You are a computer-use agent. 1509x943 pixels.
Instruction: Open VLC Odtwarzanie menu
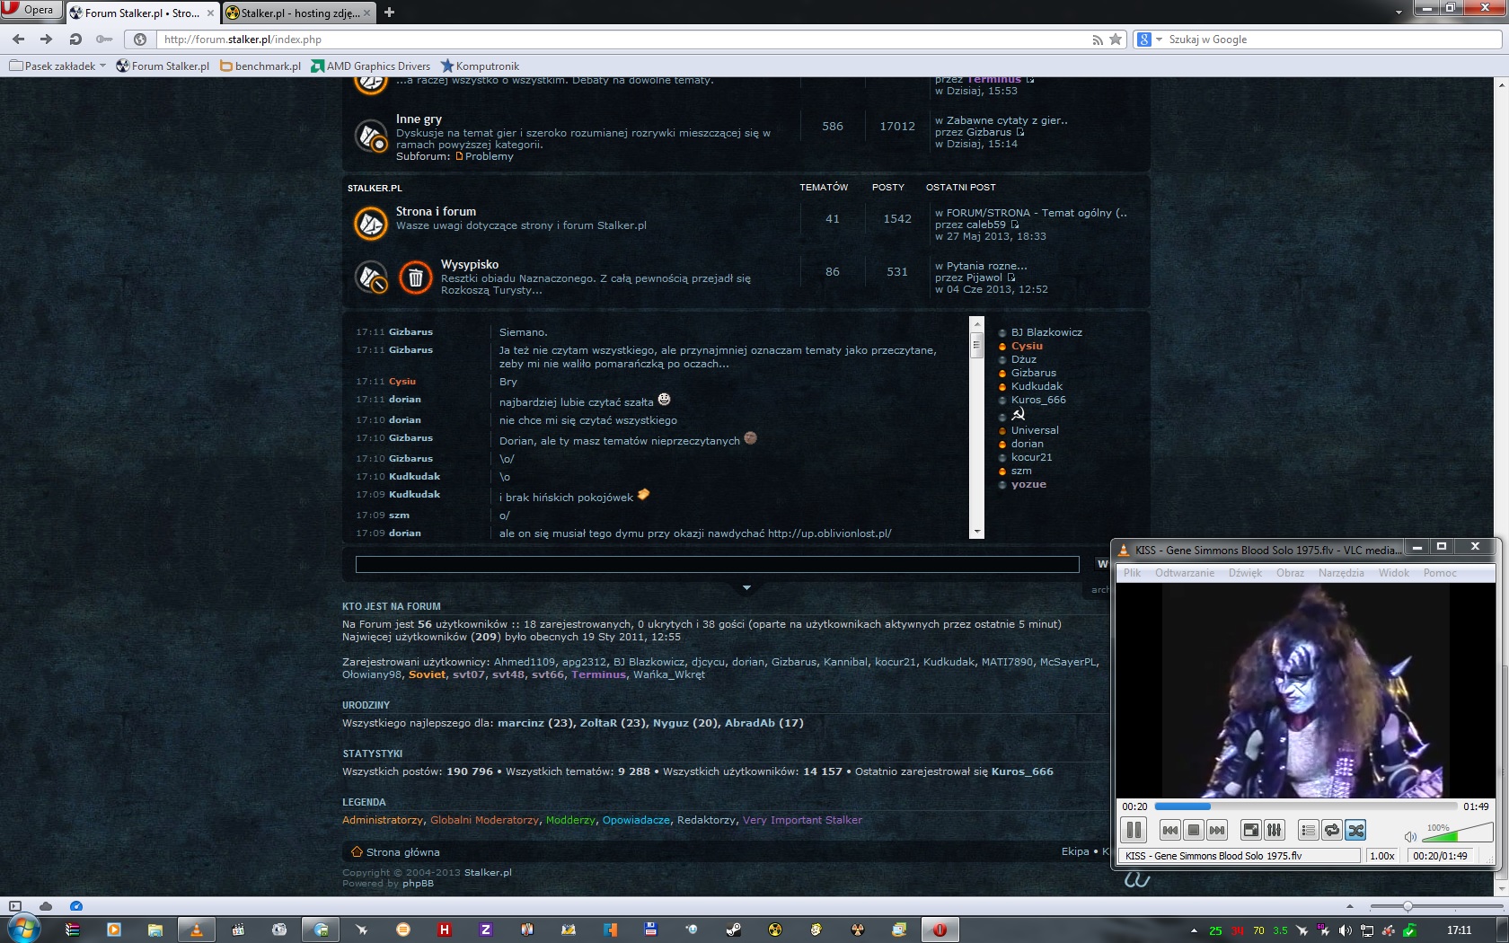[1184, 573]
